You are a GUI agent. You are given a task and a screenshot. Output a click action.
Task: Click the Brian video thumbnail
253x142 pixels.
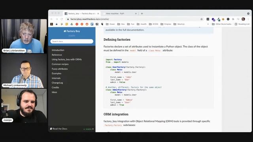click(x=24, y=36)
